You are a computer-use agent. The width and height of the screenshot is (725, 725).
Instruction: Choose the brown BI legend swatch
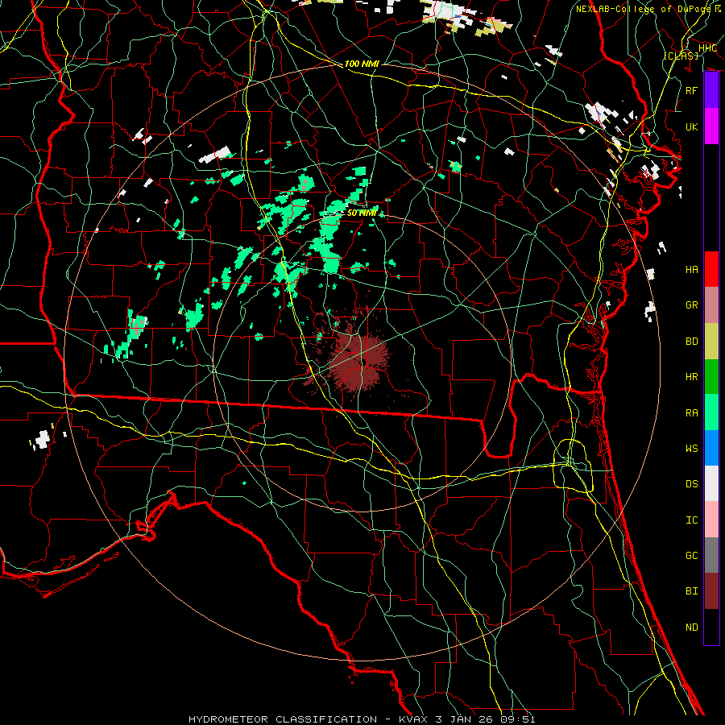click(711, 591)
